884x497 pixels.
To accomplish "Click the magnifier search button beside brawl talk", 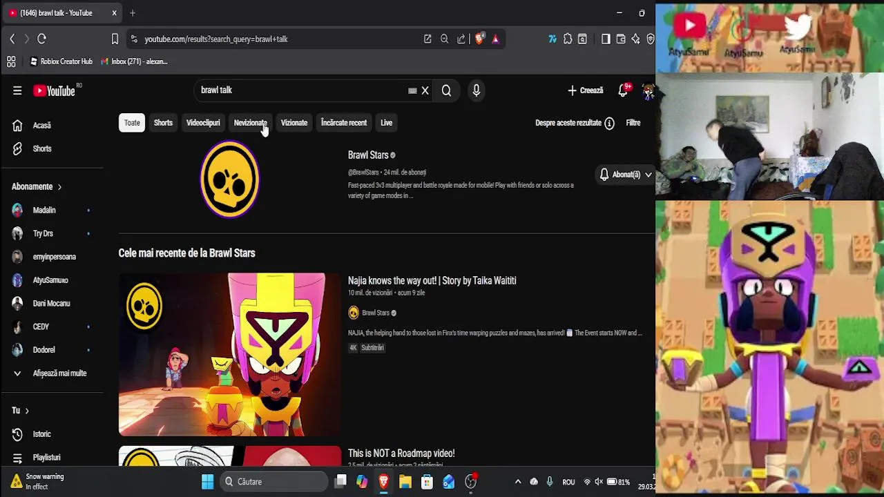I will [446, 90].
